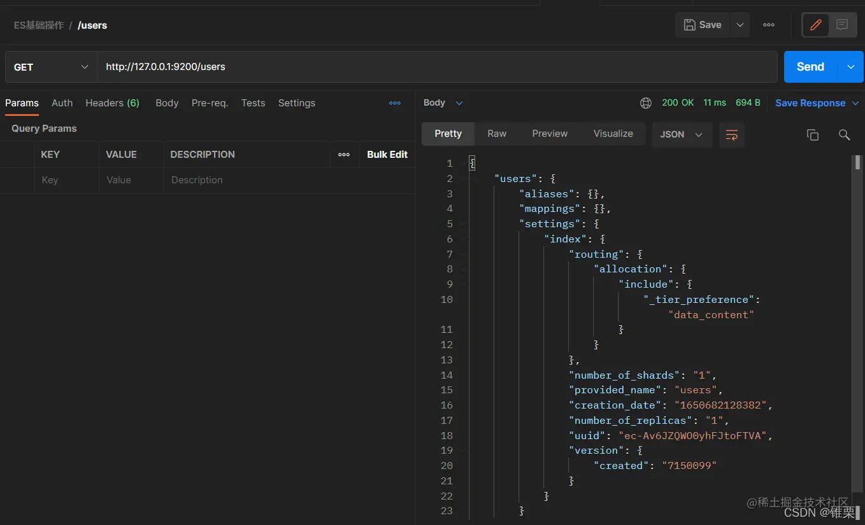
Task: Collapse the "routing" object on line 7
Action: [x=463, y=255]
